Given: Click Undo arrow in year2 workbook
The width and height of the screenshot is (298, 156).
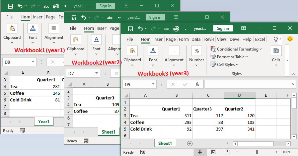Looking at the screenshot, I should [x=84, y=17].
